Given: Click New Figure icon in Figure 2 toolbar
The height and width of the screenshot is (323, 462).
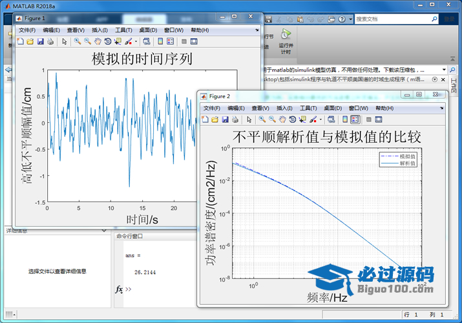Looking at the screenshot, I should click(x=205, y=120).
